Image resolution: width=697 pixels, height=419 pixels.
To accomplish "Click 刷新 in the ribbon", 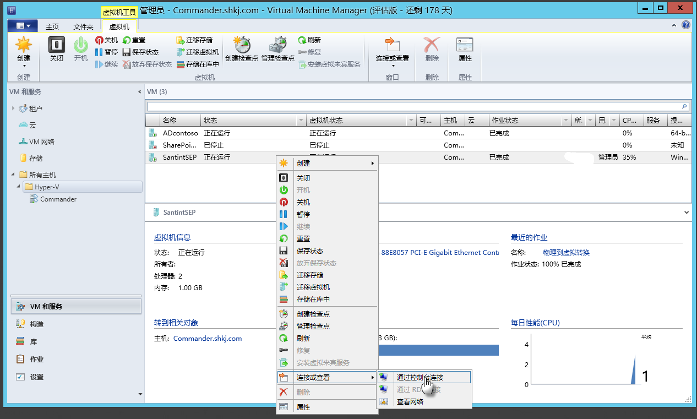I will pos(309,40).
